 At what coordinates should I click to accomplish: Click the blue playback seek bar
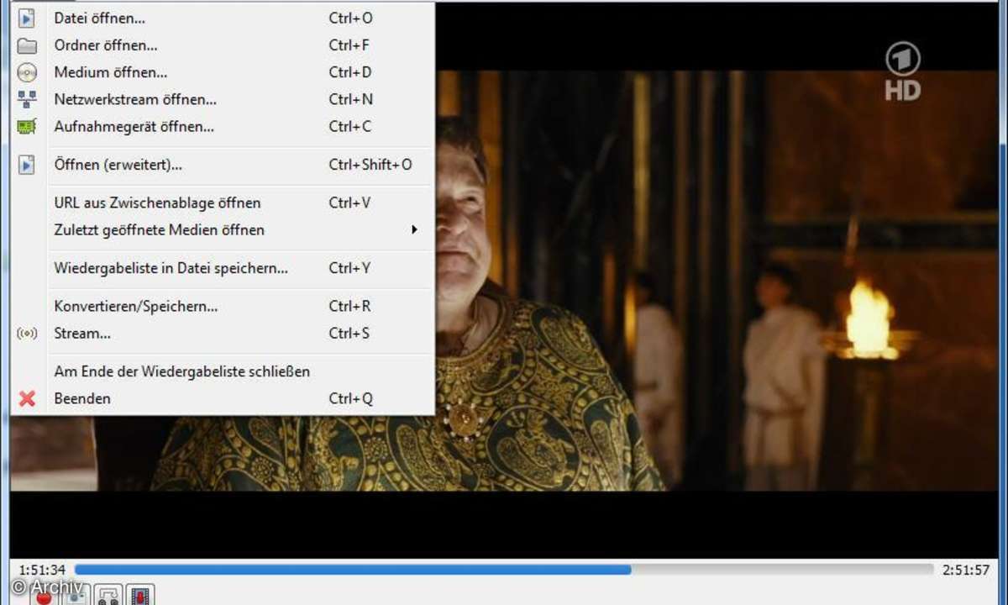(x=504, y=570)
